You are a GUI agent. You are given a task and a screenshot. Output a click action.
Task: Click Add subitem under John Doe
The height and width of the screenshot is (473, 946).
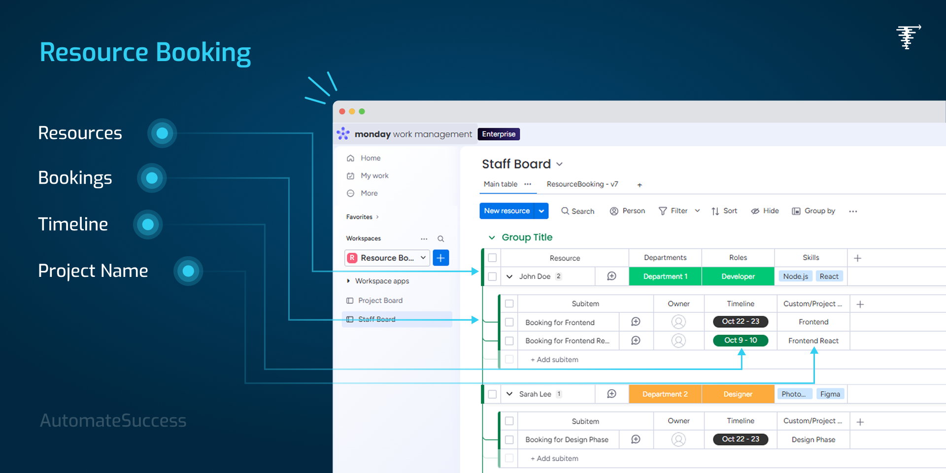point(554,360)
